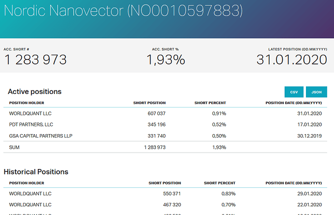Click the SUM row label
This screenshot has width=334, height=215.
click(x=14, y=148)
